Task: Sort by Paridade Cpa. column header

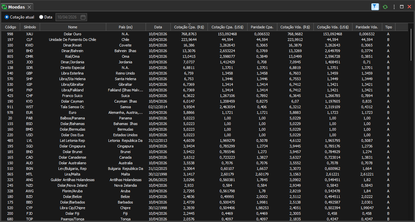Action: coord(262,27)
